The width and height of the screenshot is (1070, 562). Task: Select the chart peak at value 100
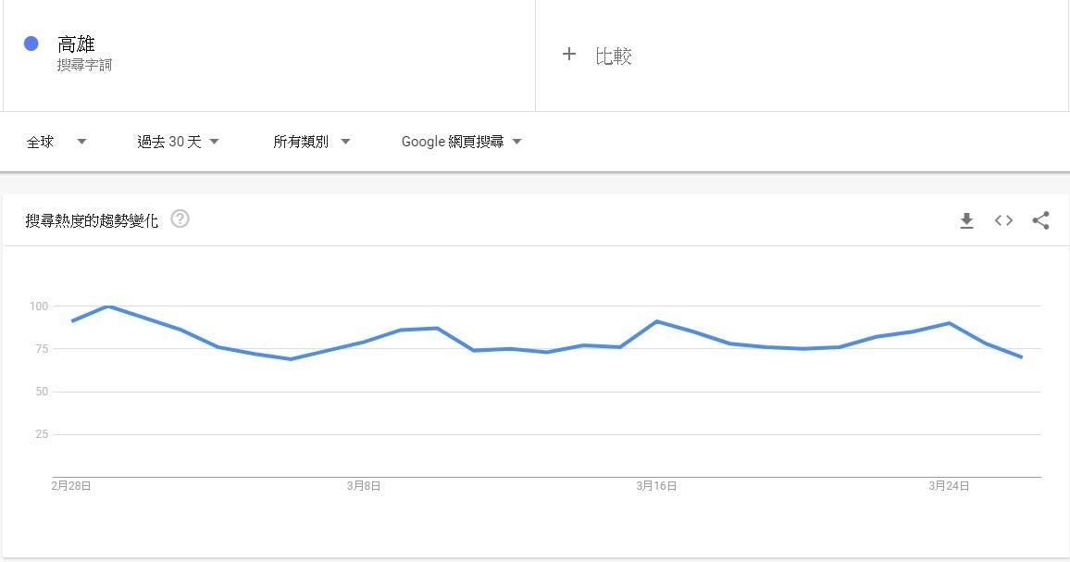point(108,306)
